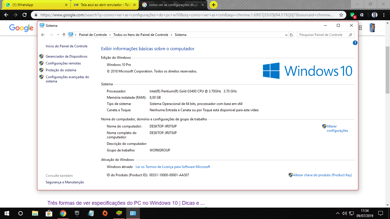390x219 pixels.
Task: Open Configurações avançadas do sistema
Action: pyautogui.click(x=67, y=79)
